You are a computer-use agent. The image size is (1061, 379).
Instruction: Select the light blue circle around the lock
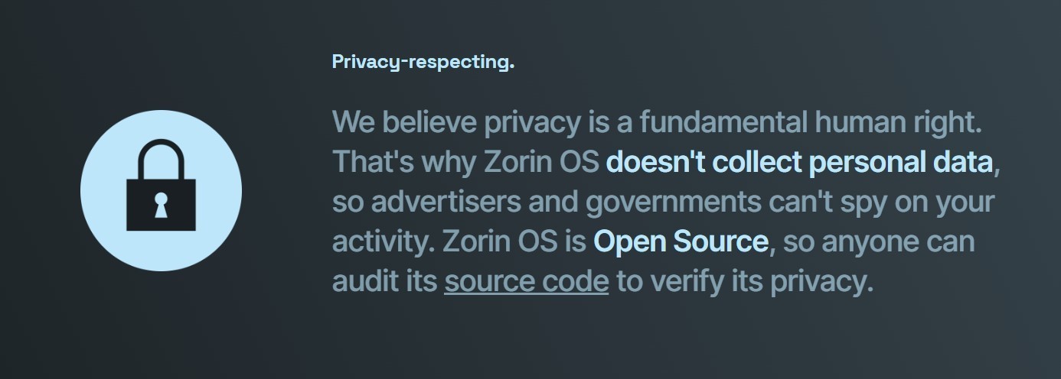tap(161, 190)
